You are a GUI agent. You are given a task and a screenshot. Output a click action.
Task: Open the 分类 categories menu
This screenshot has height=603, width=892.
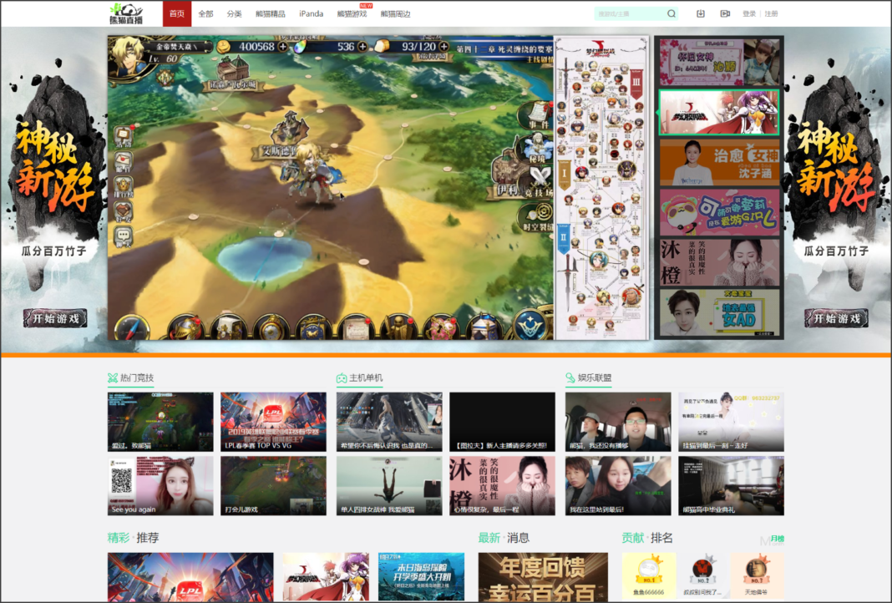[x=236, y=13]
